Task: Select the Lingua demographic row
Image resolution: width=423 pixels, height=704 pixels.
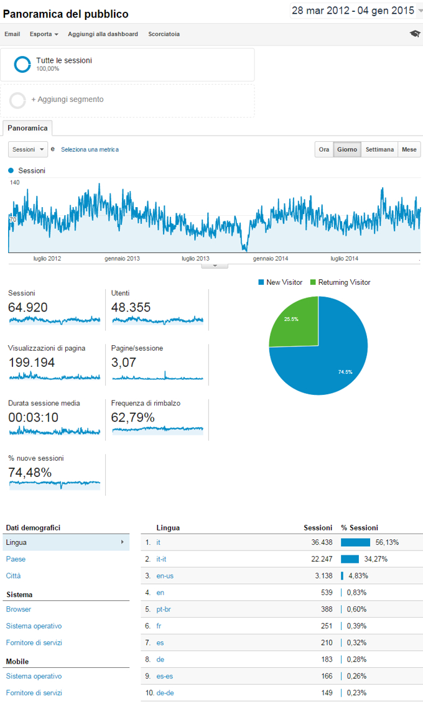Action: (66, 542)
